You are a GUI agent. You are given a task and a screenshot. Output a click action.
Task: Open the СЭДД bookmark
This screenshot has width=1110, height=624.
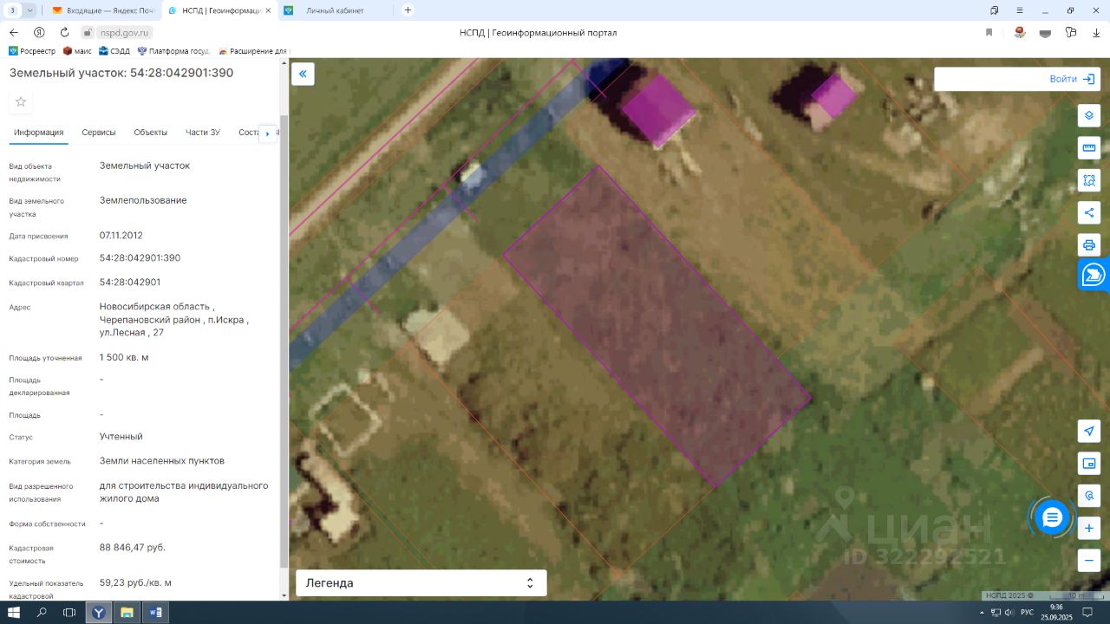[114, 51]
